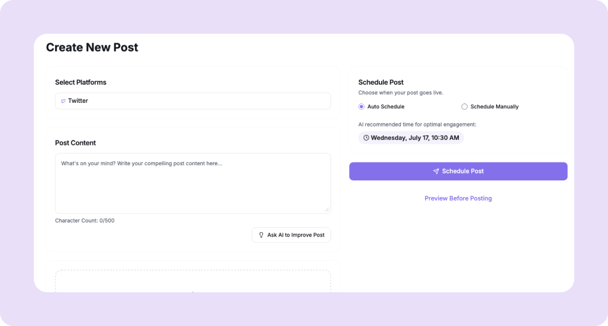The image size is (608, 326).
Task: Open Preview Before Posting link
Action: coord(458,198)
